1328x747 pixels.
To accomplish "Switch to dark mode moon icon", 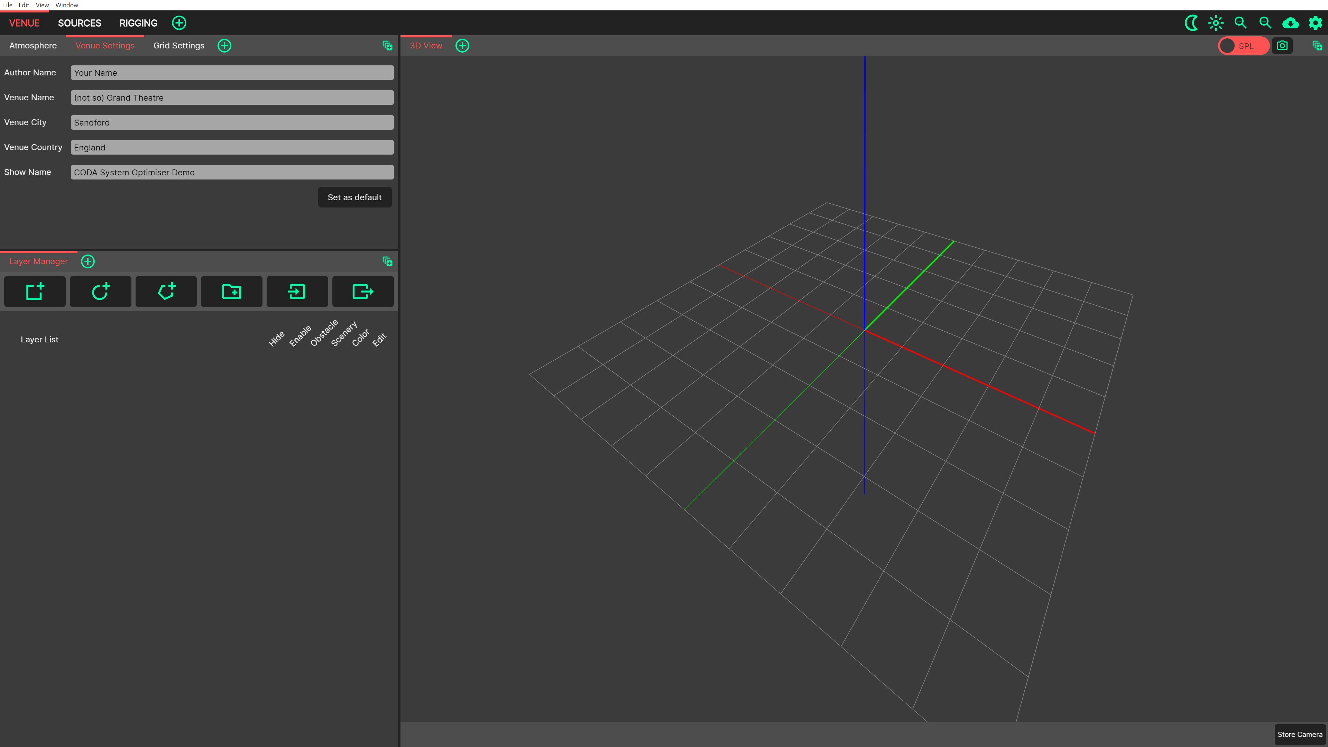I will [x=1191, y=23].
